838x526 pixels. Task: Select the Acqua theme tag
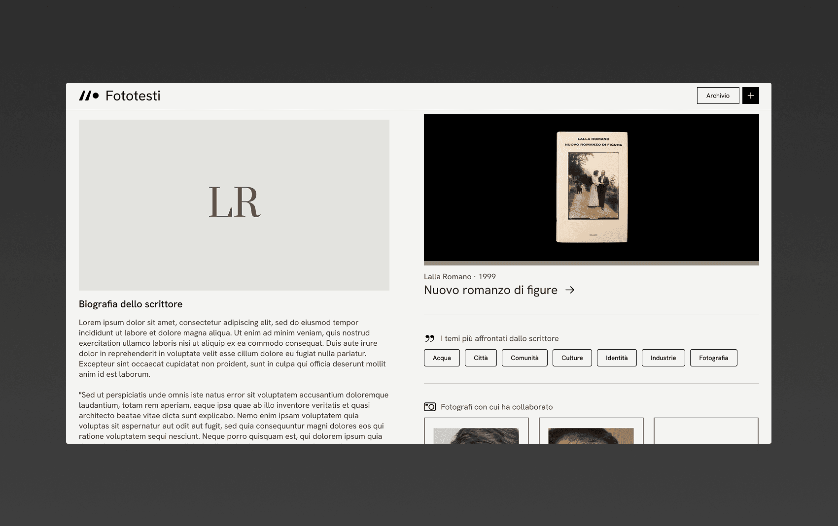[442, 358]
